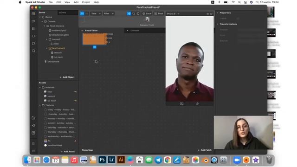Click the video camera icon in left sidebar

click(x=33, y=21)
